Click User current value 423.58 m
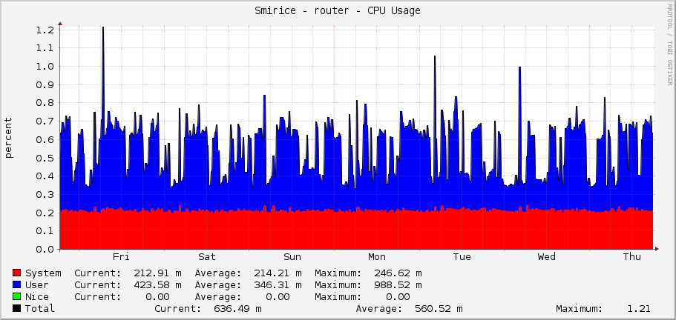The height and width of the screenshot is (320, 676). pos(157,284)
